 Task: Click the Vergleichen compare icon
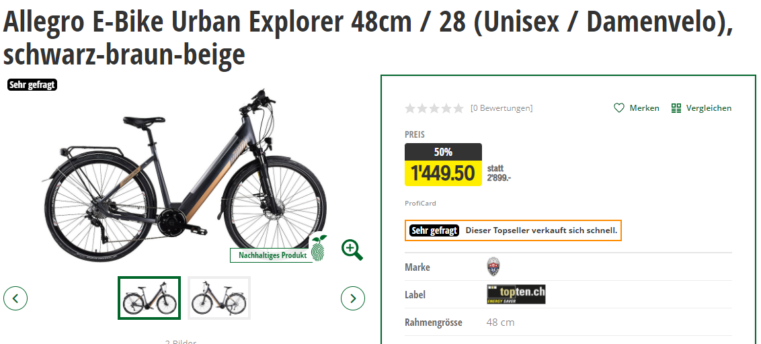pos(676,108)
